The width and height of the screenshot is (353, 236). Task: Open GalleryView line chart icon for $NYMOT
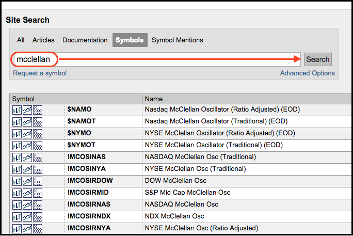coord(27,146)
